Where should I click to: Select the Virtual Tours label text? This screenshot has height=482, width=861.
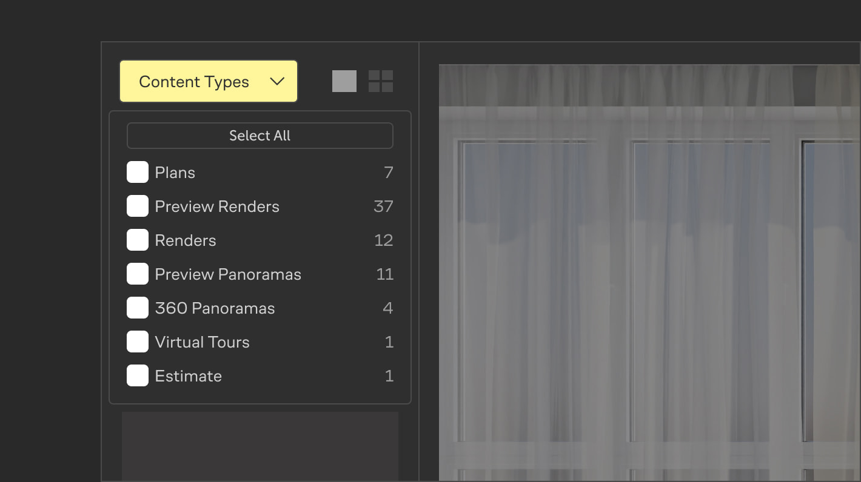(202, 342)
